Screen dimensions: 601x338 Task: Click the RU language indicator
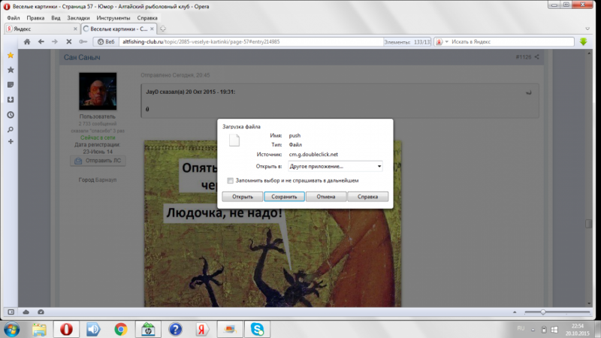pos(521,328)
